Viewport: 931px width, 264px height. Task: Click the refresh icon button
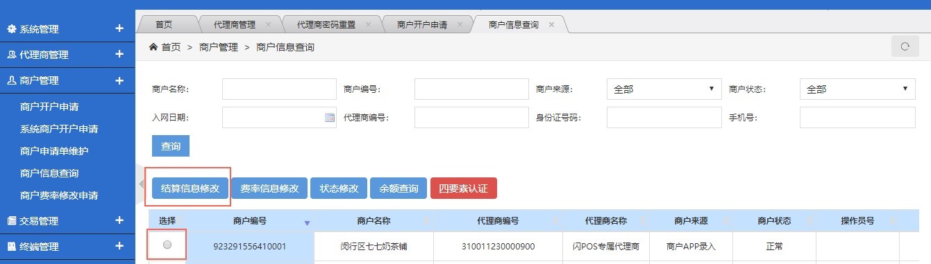[905, 46]
